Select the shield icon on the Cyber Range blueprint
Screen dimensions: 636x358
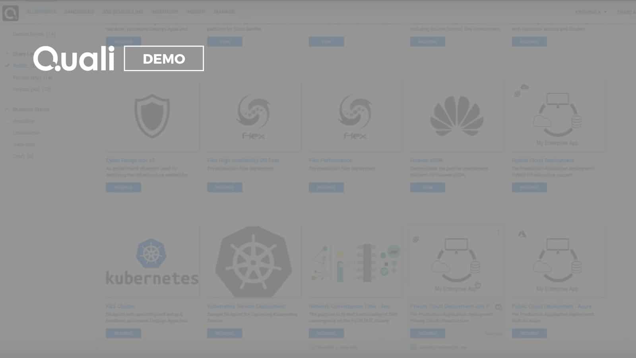point(152,116)
